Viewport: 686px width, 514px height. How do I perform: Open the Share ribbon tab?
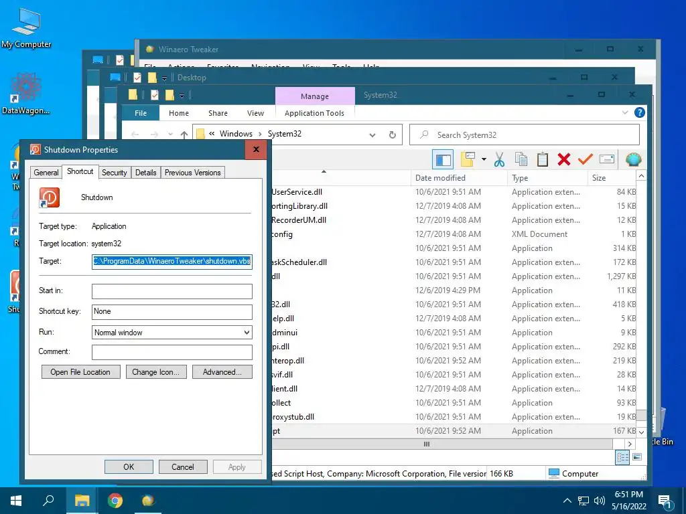(218, 112)
